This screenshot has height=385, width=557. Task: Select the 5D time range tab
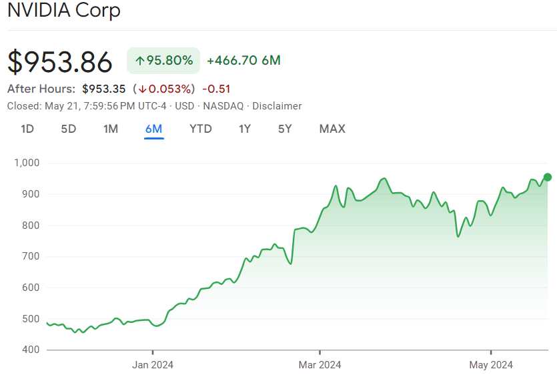pyautogui.click(x=69, y=129)
